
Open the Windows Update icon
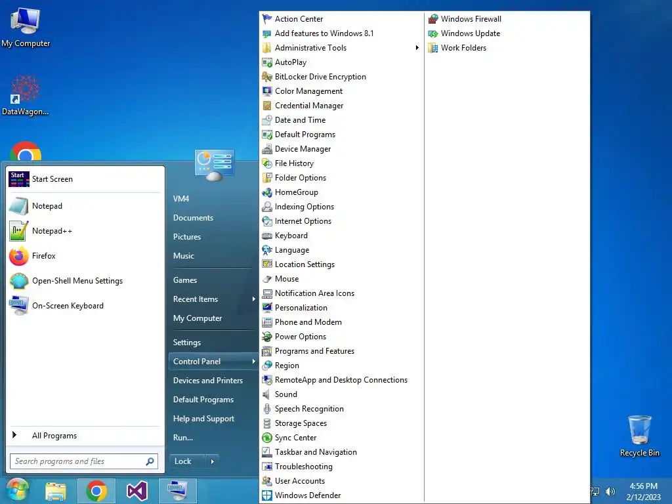coord(433,33)
